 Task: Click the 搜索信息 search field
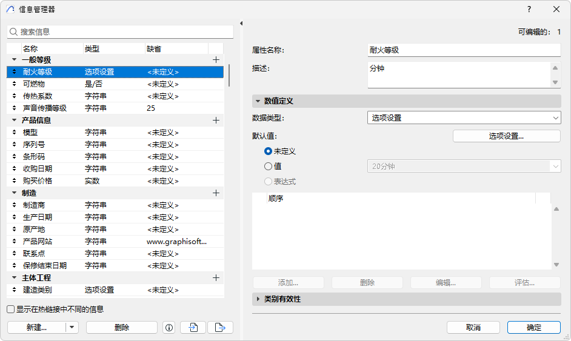pos(120,32)
